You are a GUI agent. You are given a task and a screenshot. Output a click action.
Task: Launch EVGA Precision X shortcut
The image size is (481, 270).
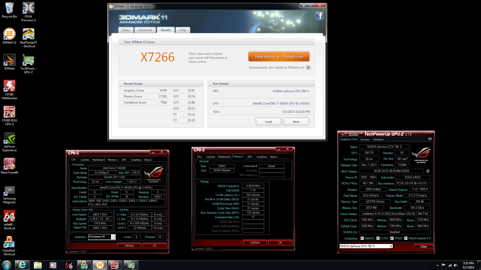(28, 12)
